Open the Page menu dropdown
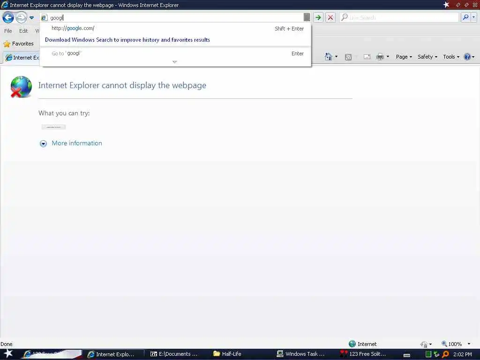480x360 pixels. [404, 57]
